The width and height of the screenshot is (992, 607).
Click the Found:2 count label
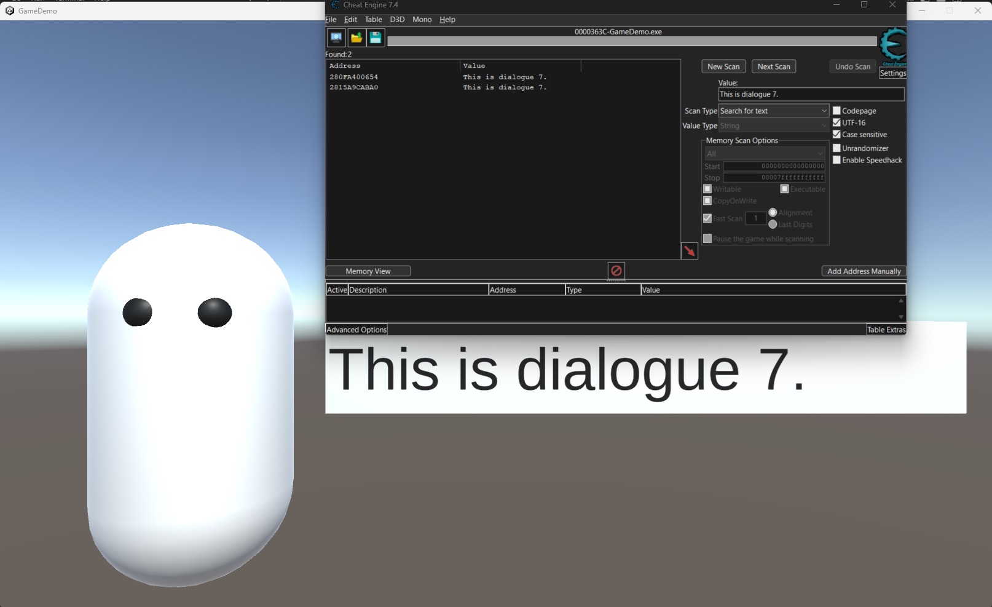click(339, 54)
